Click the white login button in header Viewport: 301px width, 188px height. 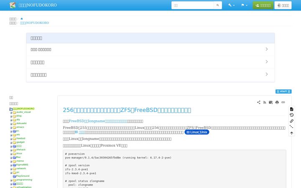(283, 5)
